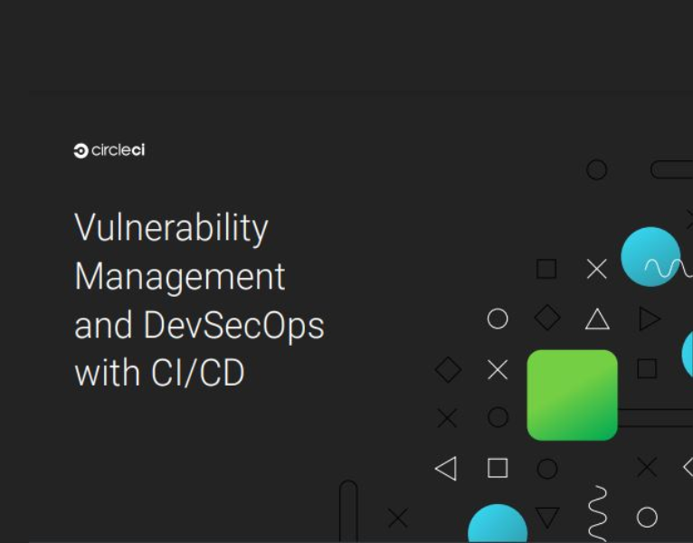Click the blue circle at the bottom edge
Viewport: 693px width, 543px height.
(498, 527)
